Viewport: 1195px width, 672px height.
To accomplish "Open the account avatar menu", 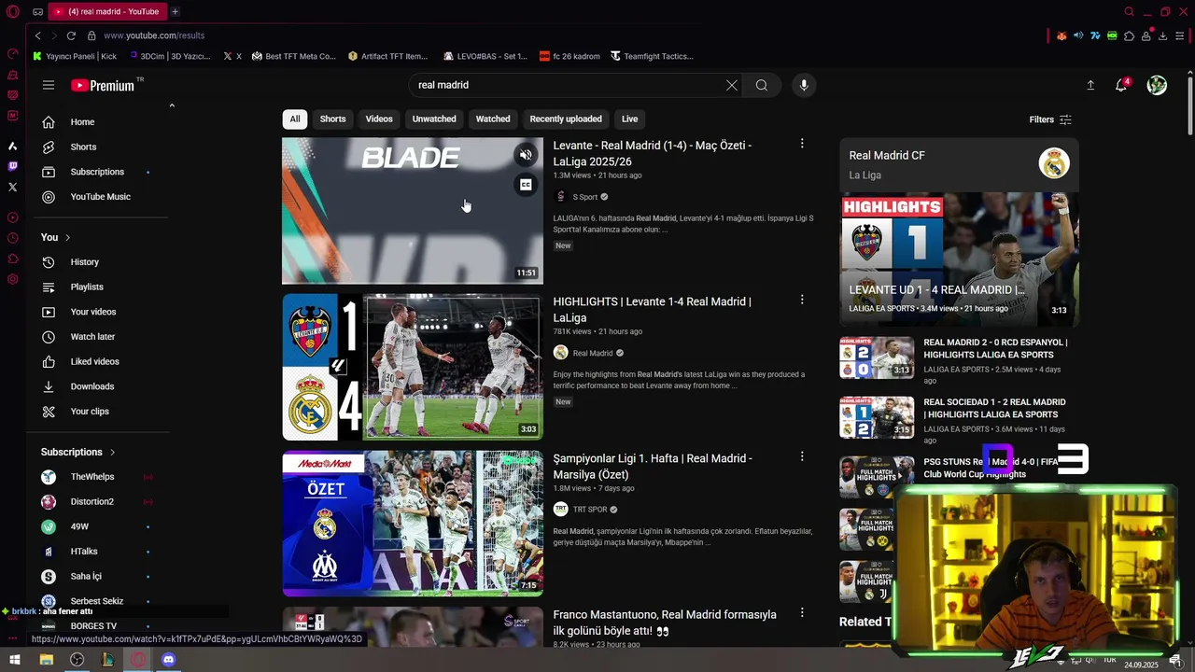I will (1157, 85).
